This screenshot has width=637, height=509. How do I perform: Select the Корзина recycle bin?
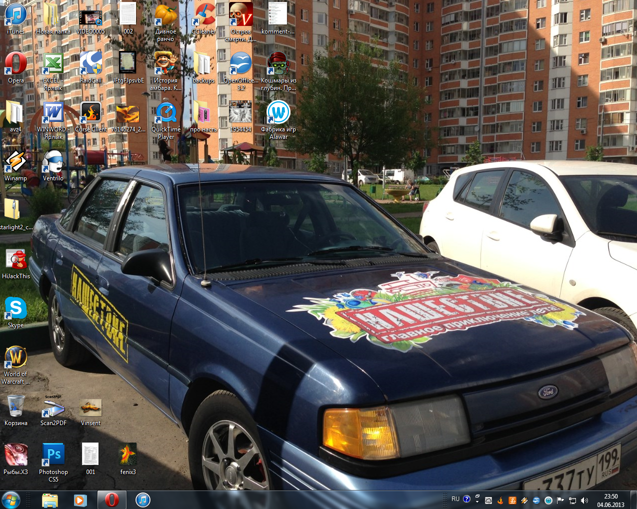click(16, 411)
